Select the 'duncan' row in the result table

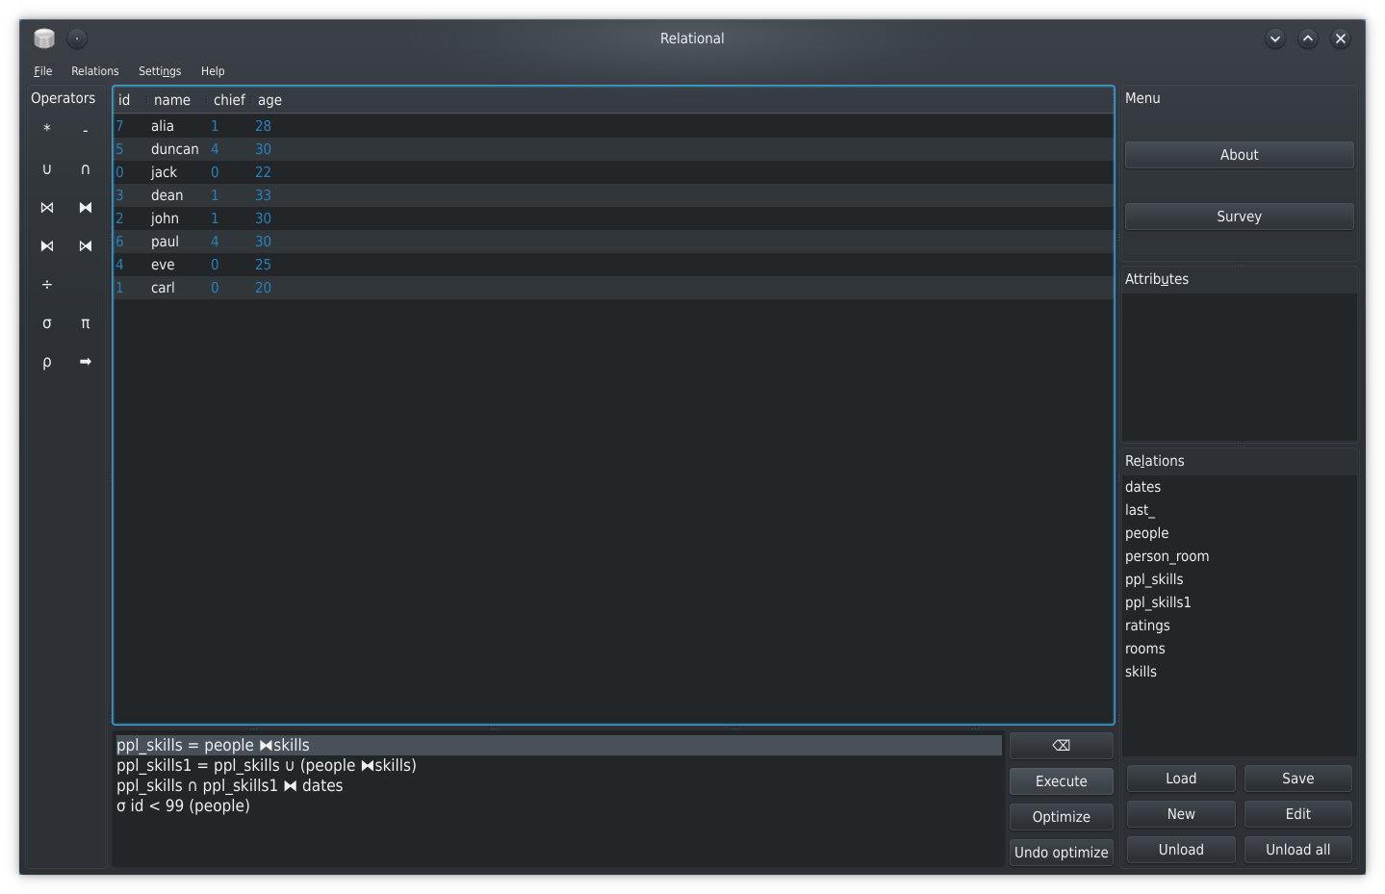[x=613, y=149]
